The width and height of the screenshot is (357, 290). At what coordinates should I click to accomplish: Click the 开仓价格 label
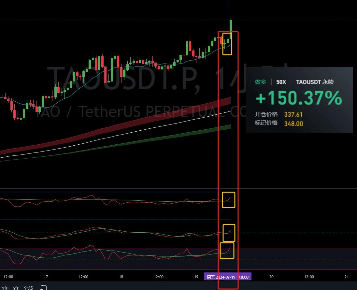[x=266, y=114]
